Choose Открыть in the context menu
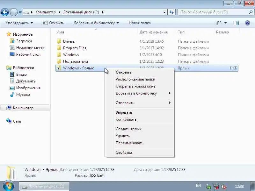 click(x=124, y=72)
